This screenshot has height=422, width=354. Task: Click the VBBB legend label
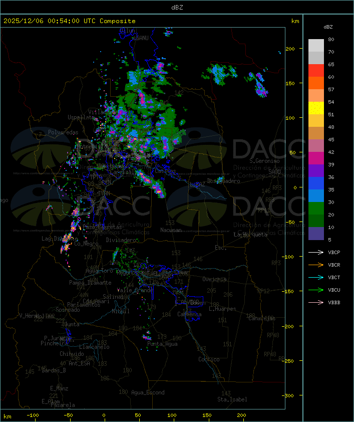334,303
